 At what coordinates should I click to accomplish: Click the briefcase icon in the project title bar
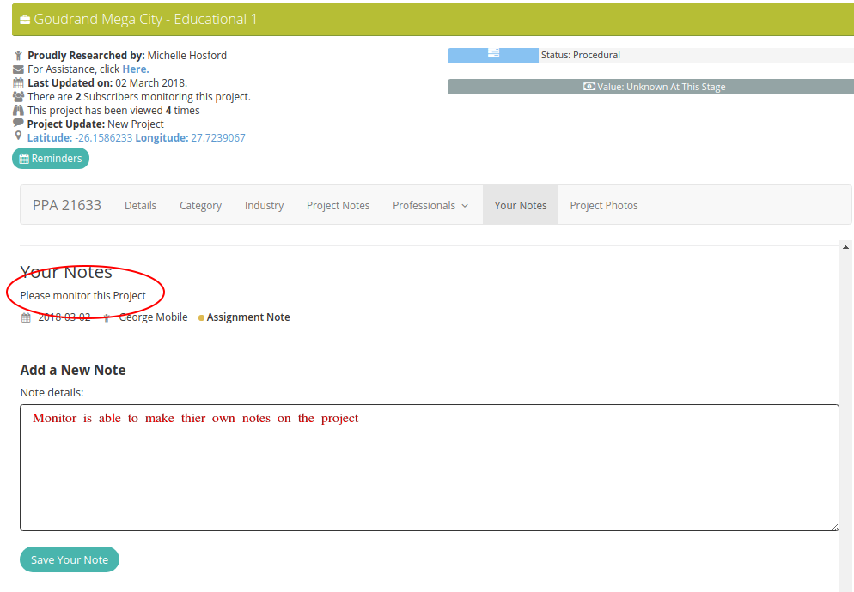[x=25, y=20]
